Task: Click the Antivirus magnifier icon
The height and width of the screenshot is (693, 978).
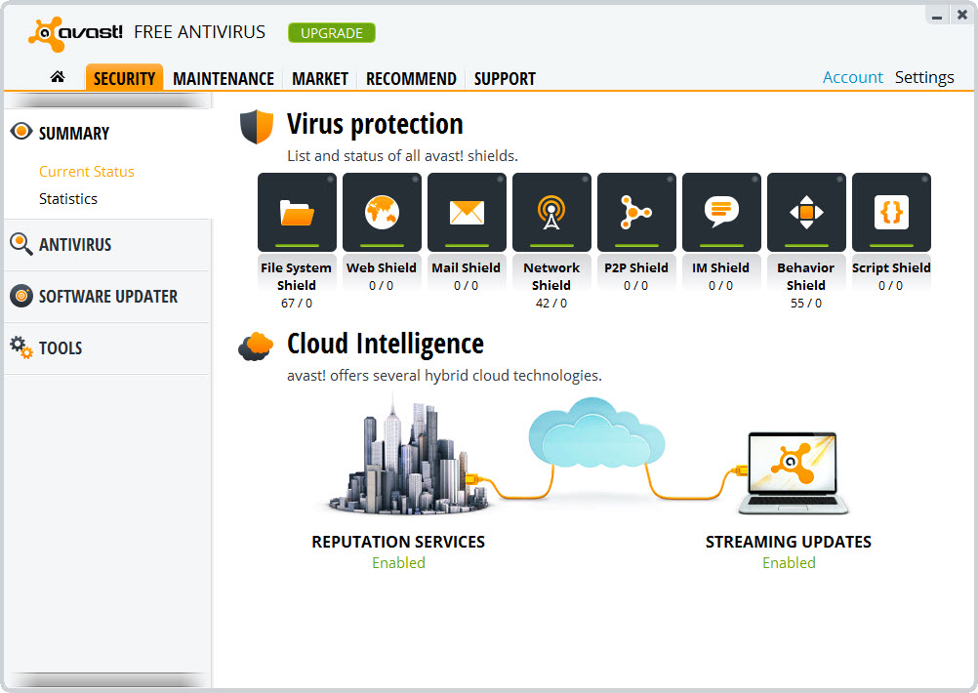Action: pos(21,244)
